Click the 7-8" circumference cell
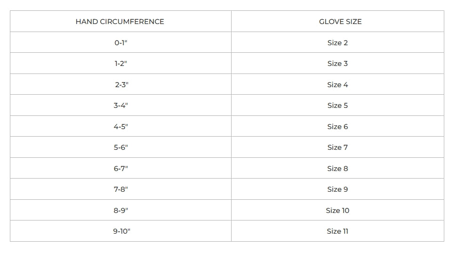The image size is (457, 253). [x=121, y=189]
